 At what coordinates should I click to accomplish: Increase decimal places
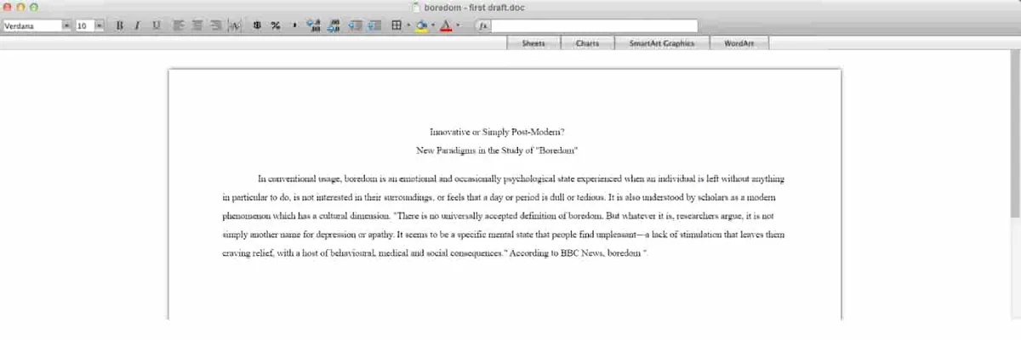tap(311, 25)
